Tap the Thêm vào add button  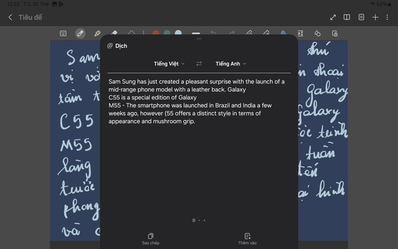click(x=247, y=238)
